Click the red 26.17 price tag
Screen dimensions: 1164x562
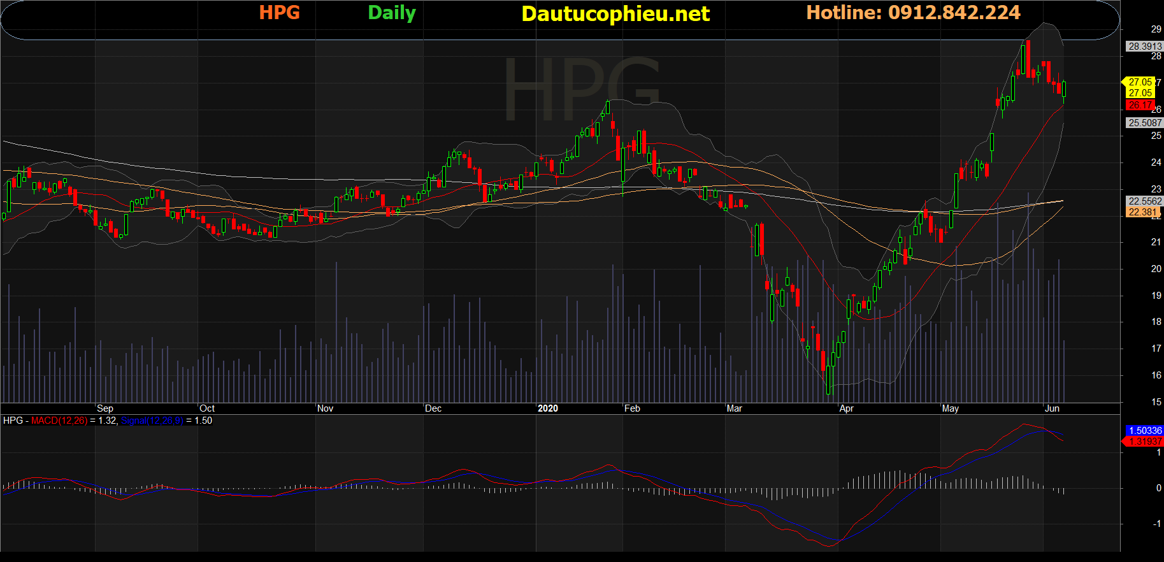click(1140, 105)
